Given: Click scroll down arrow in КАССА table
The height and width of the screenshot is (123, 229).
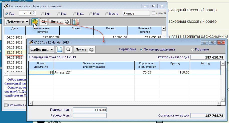Looking at the screenshot, I should point(223,99).
